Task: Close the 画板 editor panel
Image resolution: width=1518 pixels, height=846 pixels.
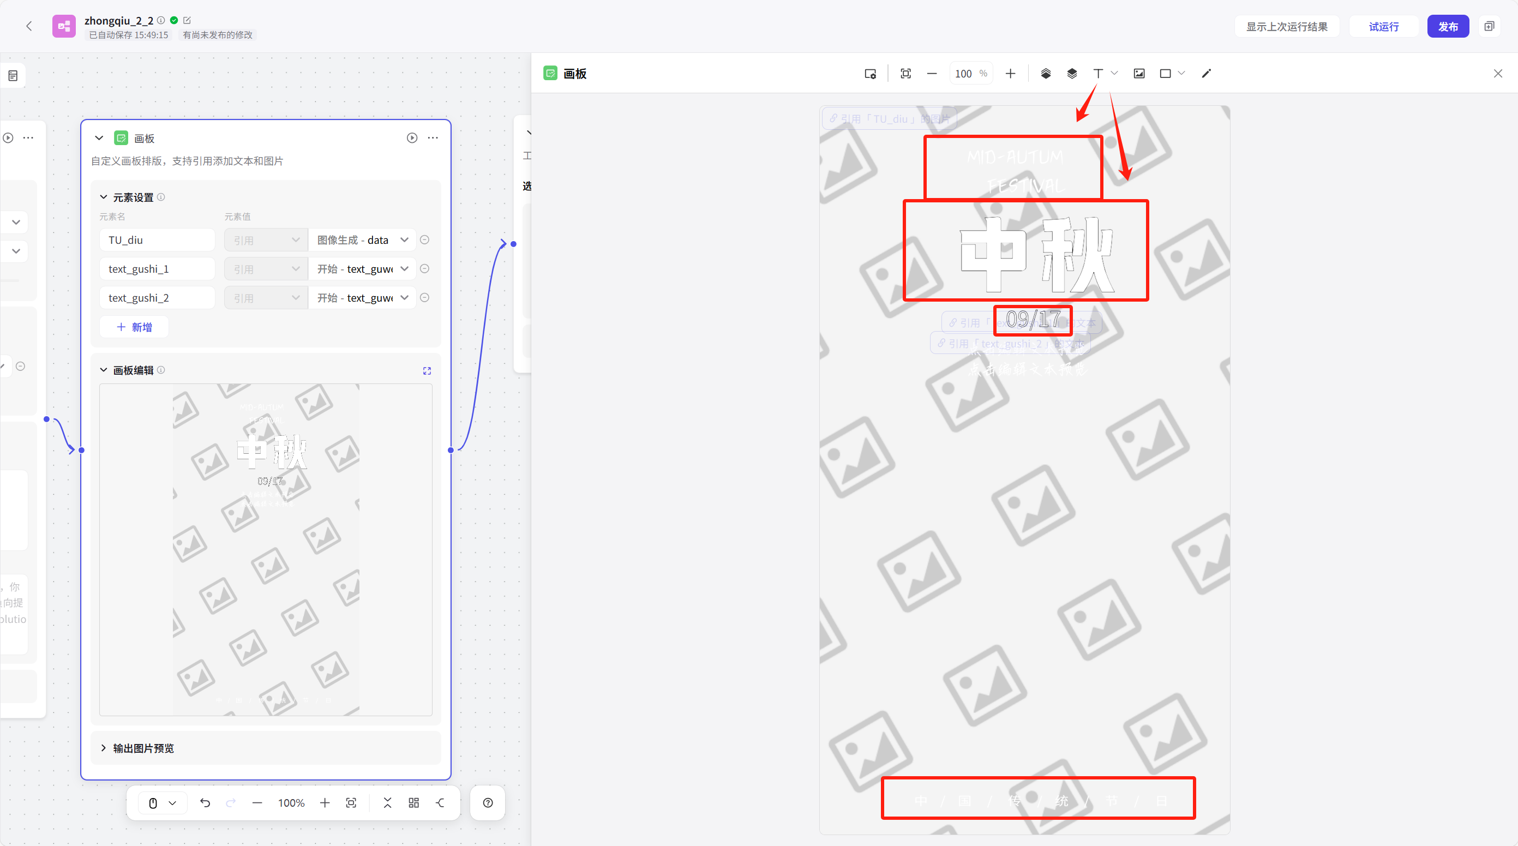Action: (1498, 74)
